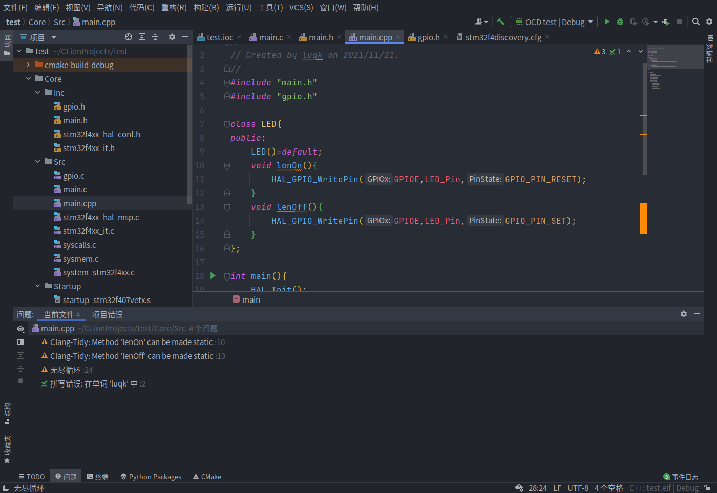Viewport: 717px width, 493px height.
Task: Open the 终端 terminal tool window
Action: 97,477
